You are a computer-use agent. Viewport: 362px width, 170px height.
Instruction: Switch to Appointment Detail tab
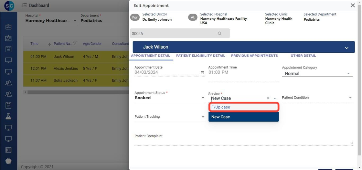point(151,56)
